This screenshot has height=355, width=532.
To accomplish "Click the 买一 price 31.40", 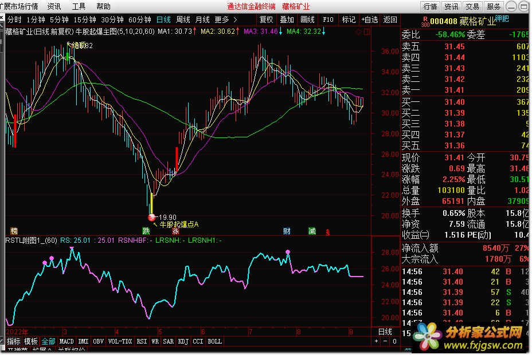I will (454, 102).
